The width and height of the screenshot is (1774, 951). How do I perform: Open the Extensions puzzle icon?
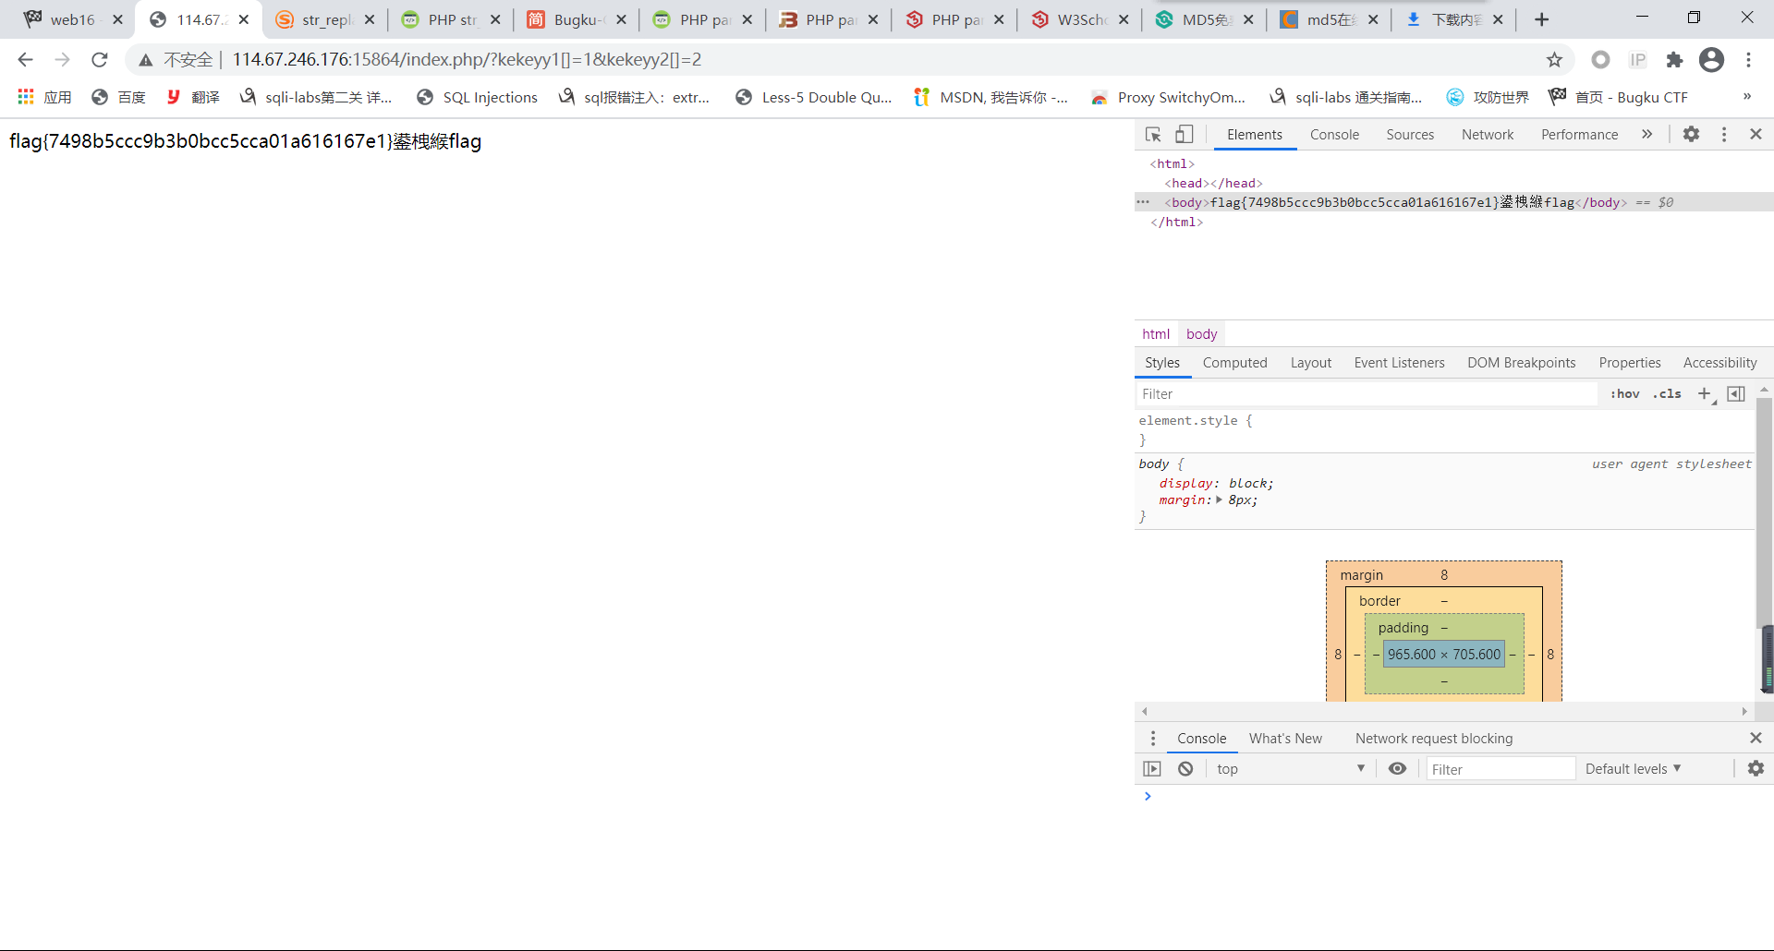tap(1674, 60)
